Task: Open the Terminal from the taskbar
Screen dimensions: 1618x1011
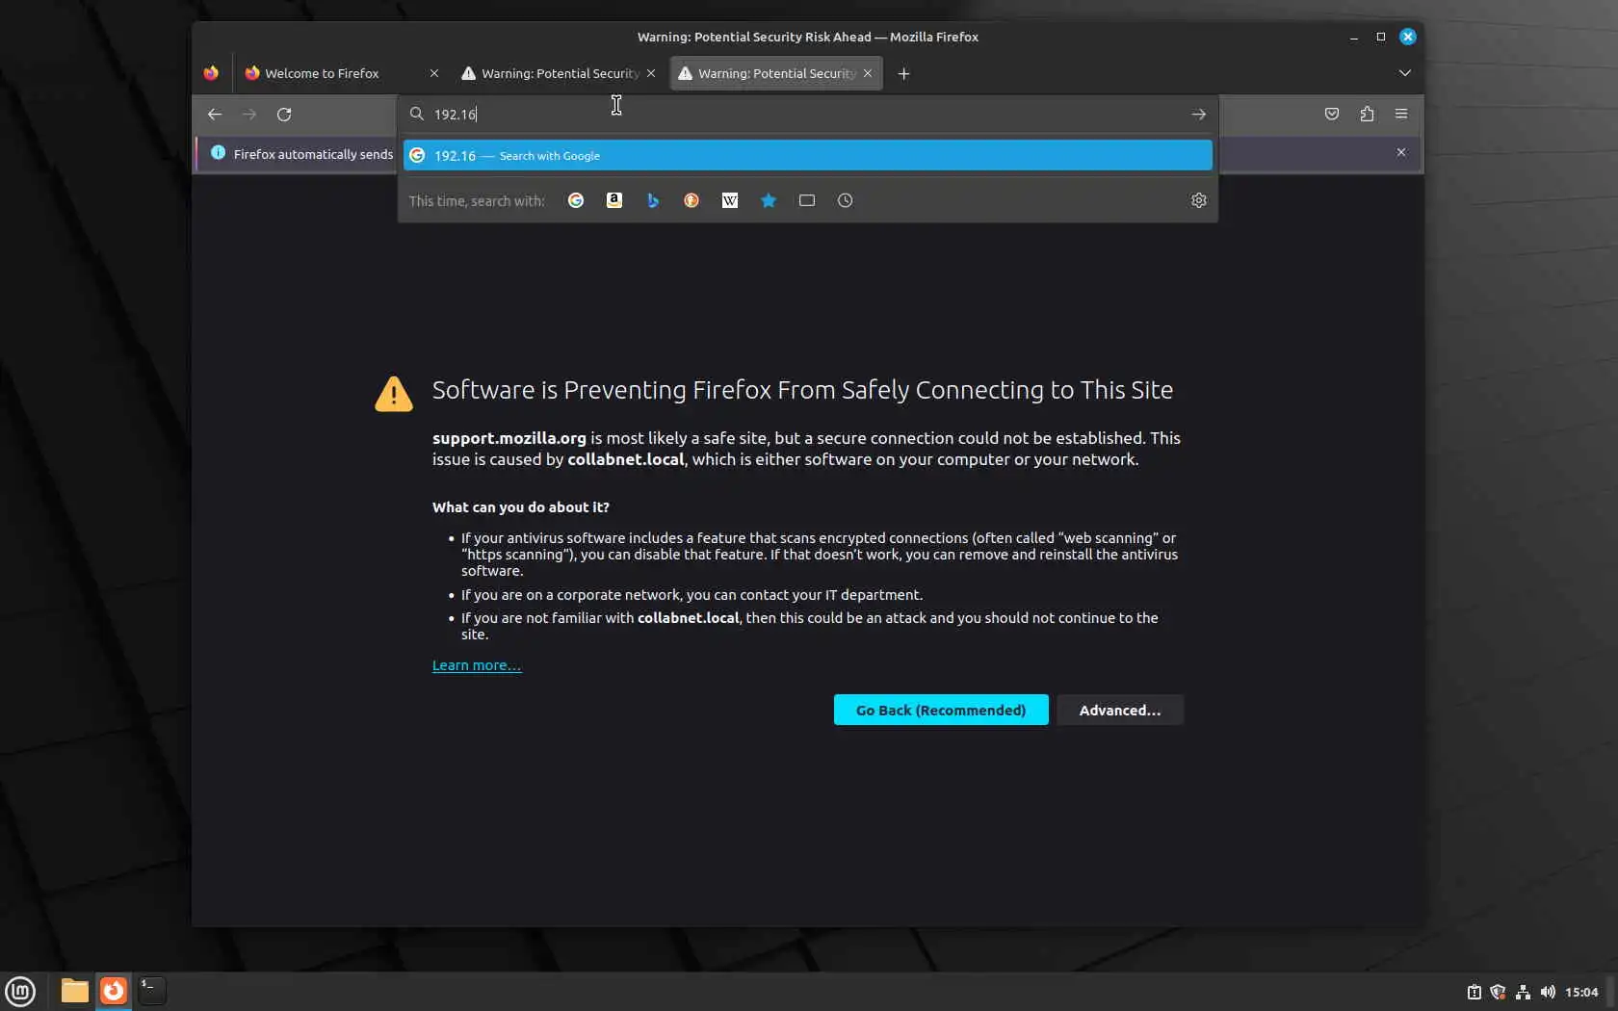Action: pyautogui.click(x=151, y=991)
